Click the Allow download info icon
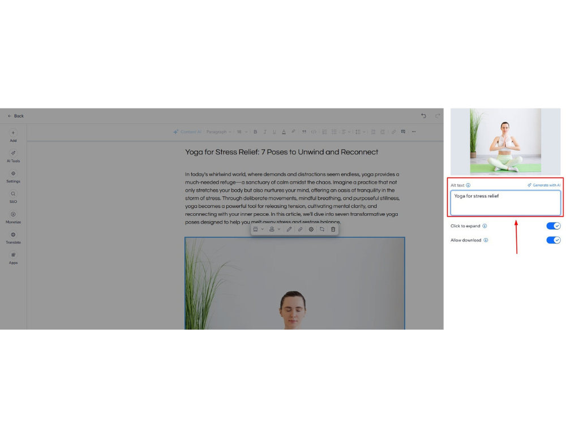Image resolution: width=566 pixels, height=424 pixels. 486,240
